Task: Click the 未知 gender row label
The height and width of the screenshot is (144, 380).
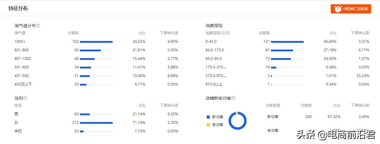Action: pos(18,131)
